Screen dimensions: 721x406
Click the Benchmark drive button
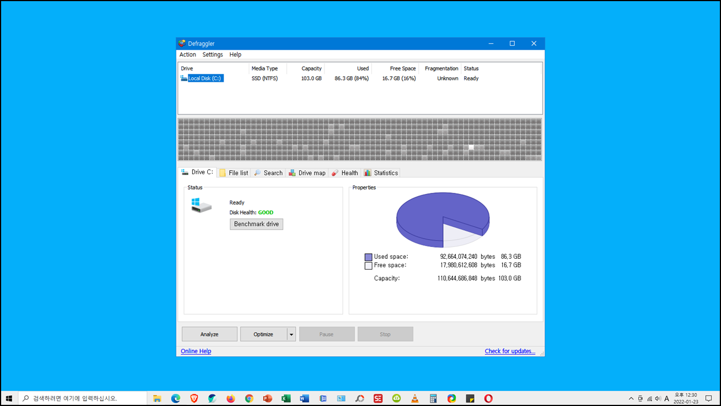coord(256,224)
